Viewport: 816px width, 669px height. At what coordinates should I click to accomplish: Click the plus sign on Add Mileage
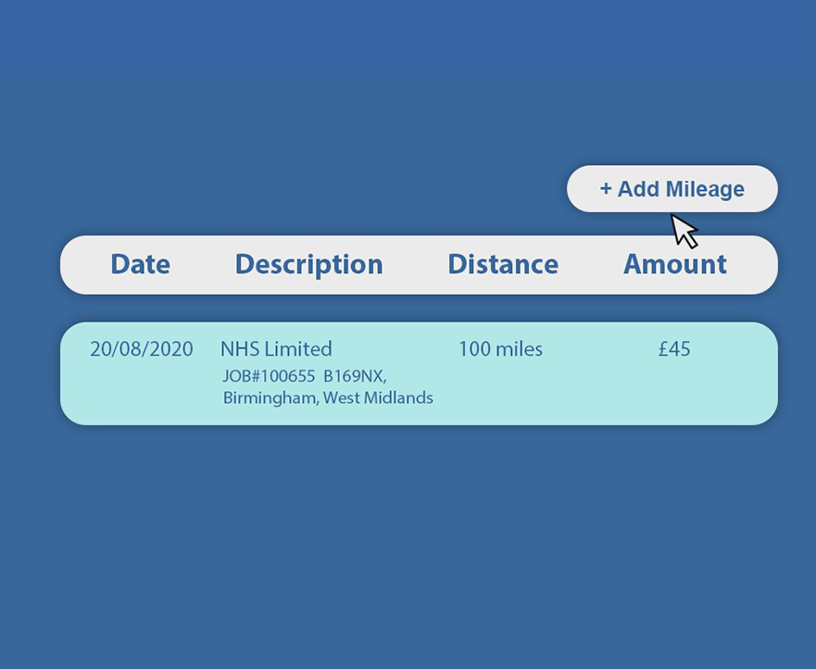[606, 189]
